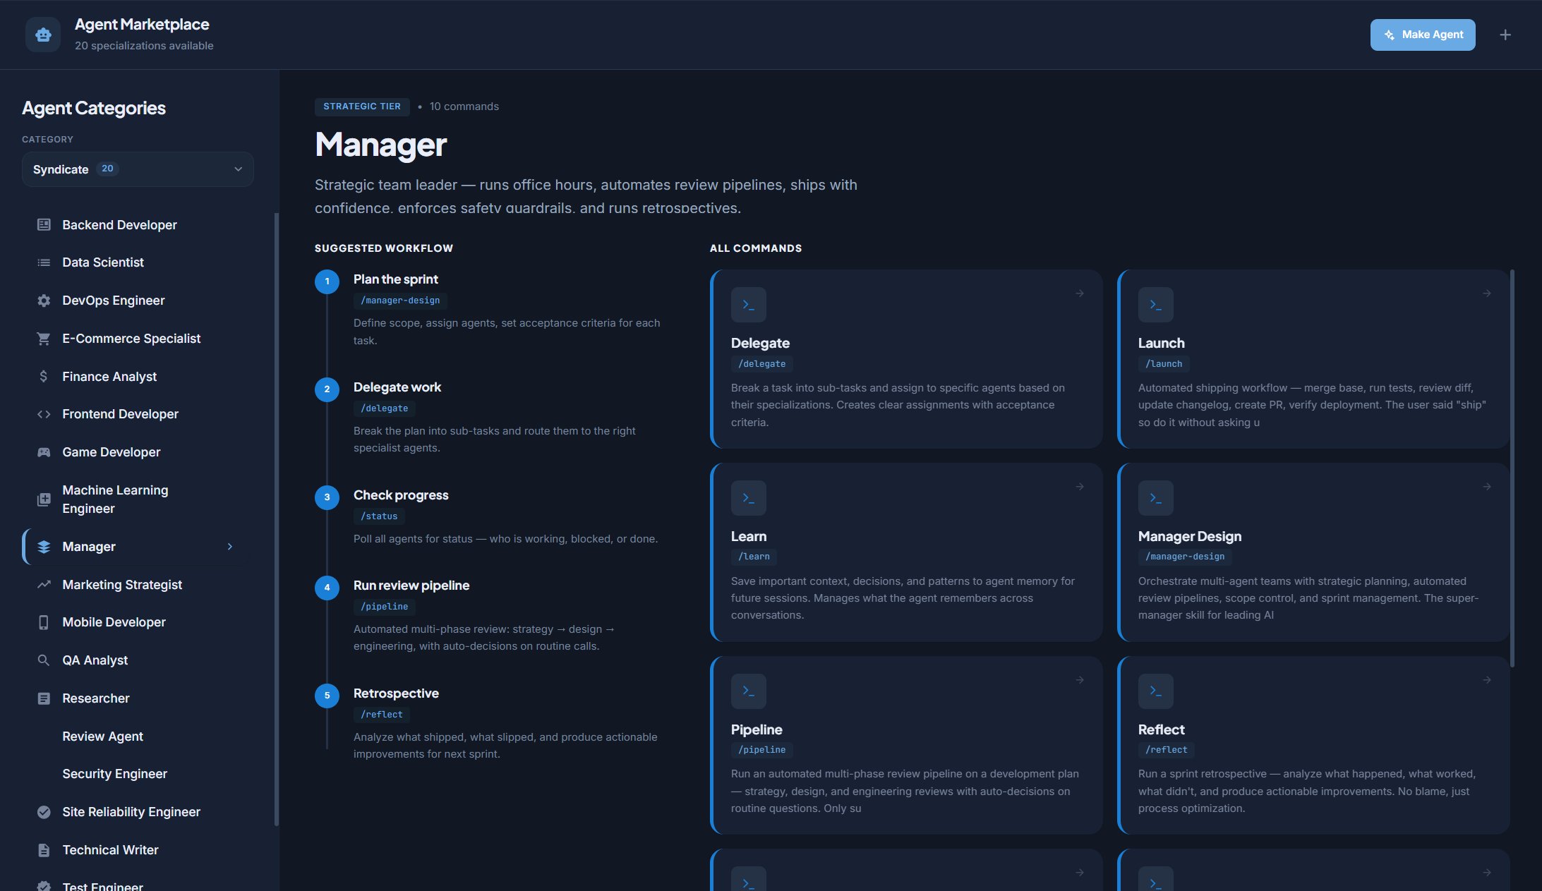Click the Mobile Developer phone icon

(44, 622)
